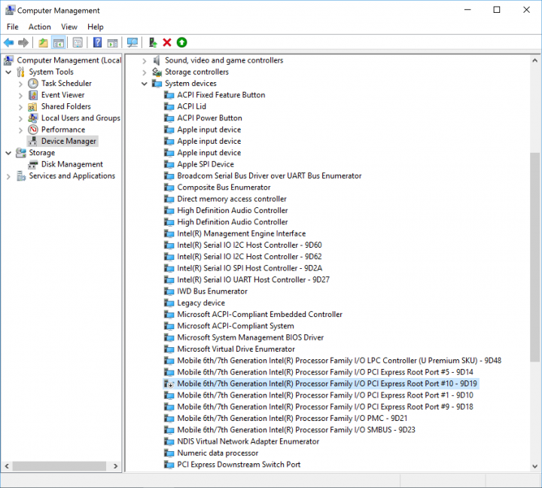Screen dimensions: 542x488
Task: Click the green Enable device arrow icon
Action: (x=181, y=42)
